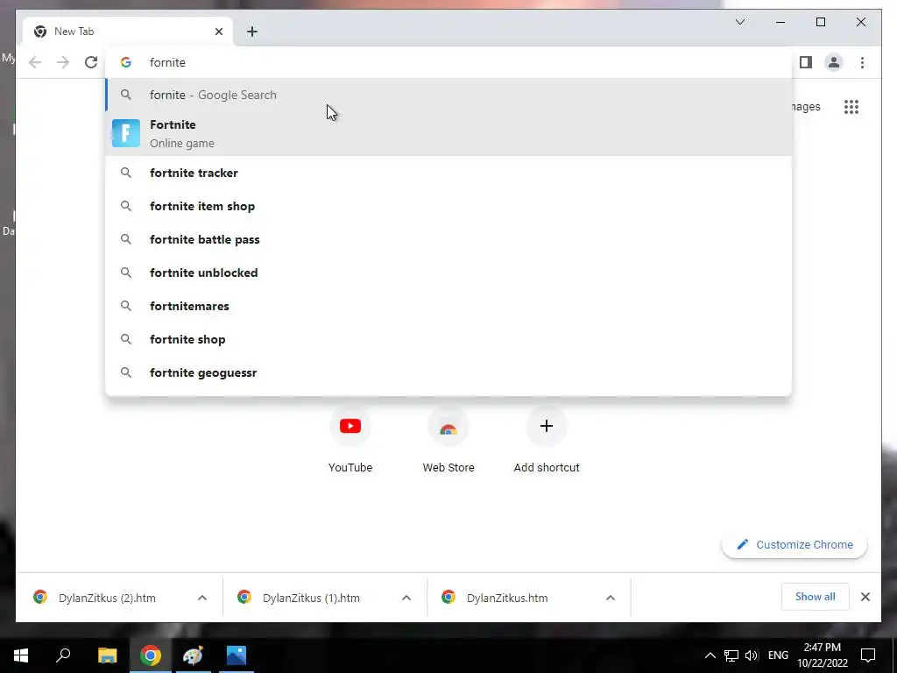Show hidden system tray icons
897x673 pixels.
710,655
